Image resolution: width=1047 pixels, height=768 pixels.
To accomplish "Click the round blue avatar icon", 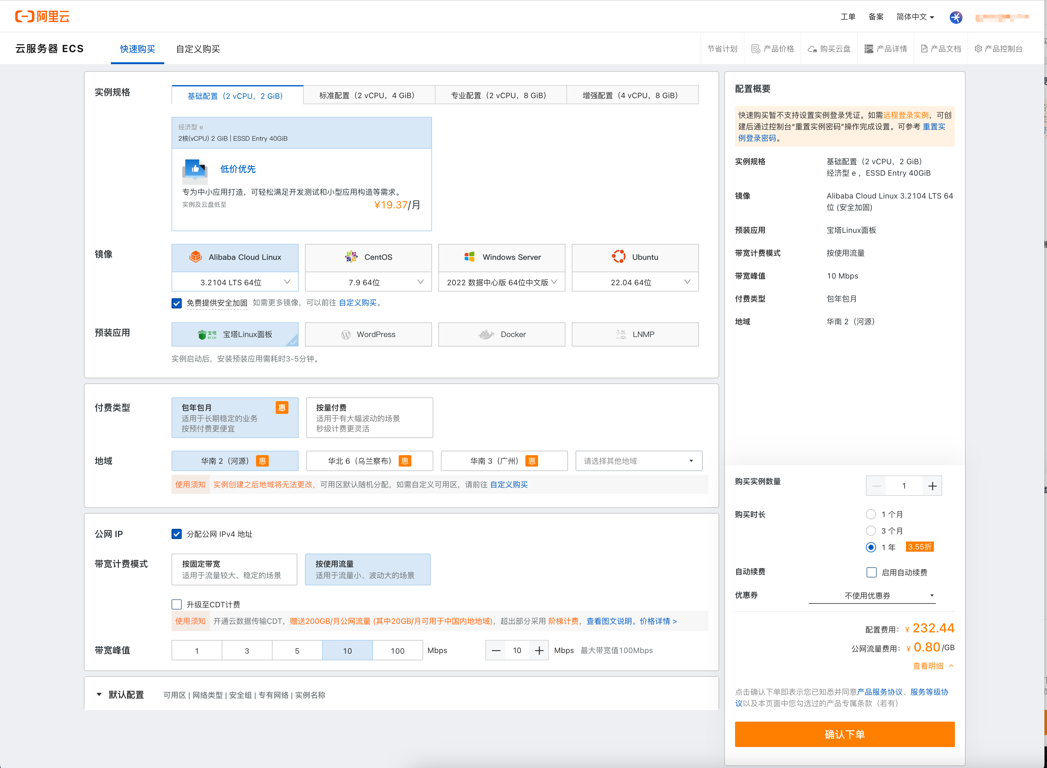I will [956, 17].
